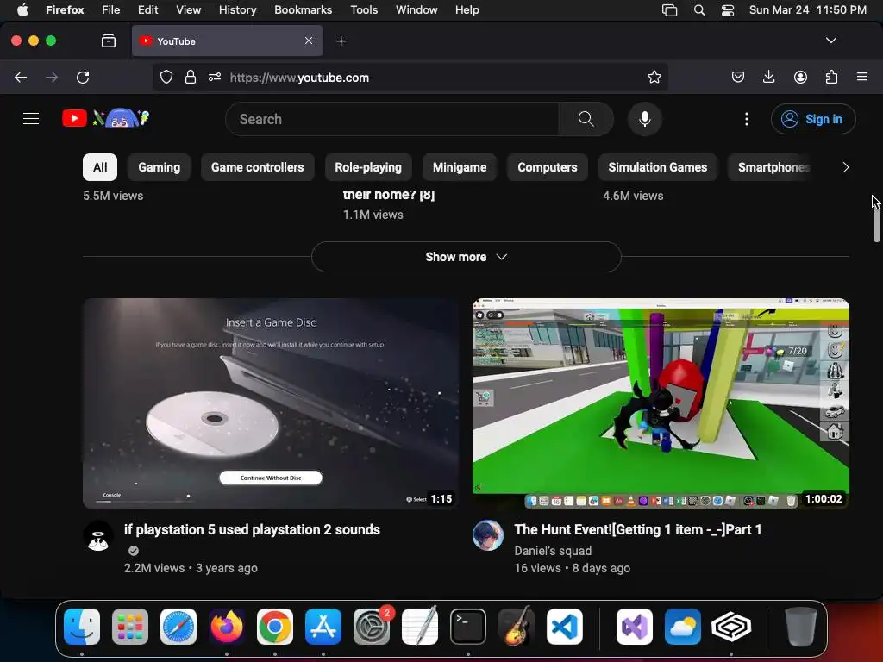This screenshot has width=883, height=662.
Task: Open the Firefox downloads panel
Action: 768,77
